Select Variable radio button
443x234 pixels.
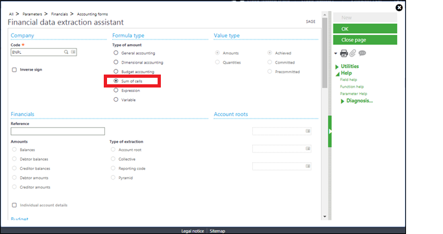(x=116, y=100)
